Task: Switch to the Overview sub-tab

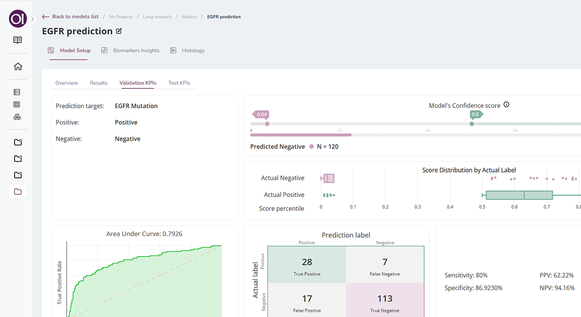Action: [67, 83]
